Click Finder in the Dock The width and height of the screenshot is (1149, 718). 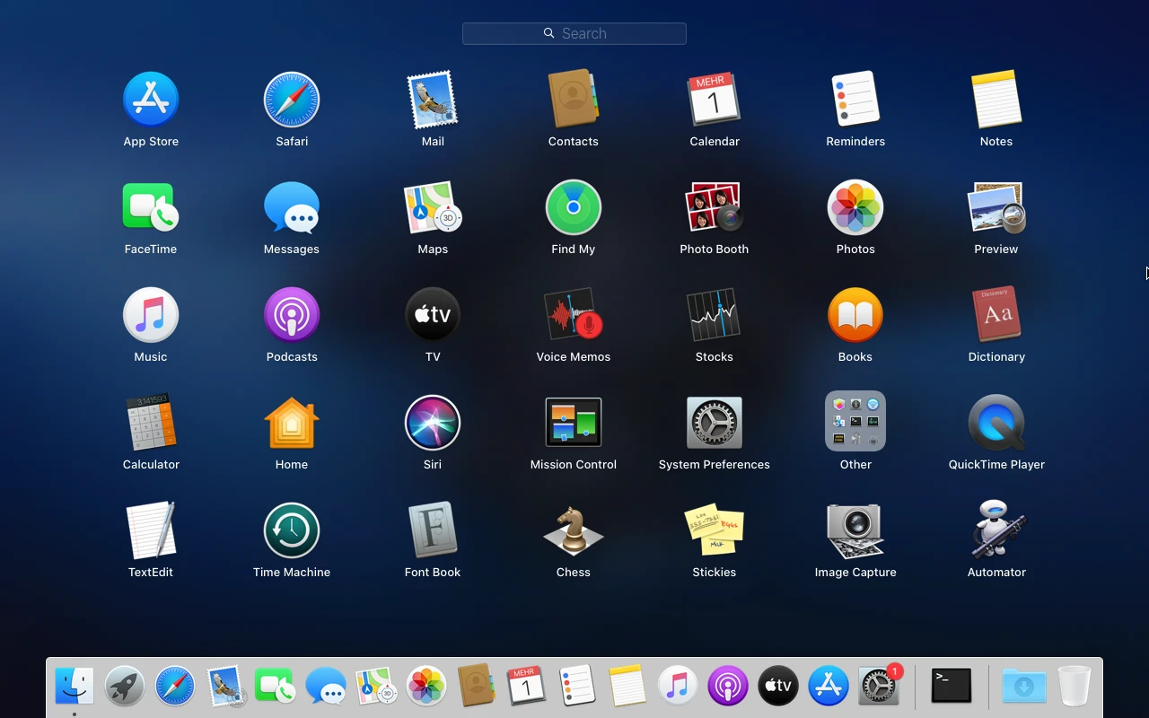coord(75,687)
